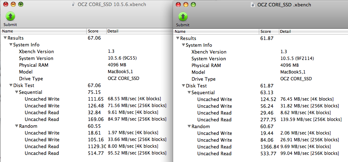Click right window's Uncached Write 124.52 row
348x162 pixels.
pyautogui.click(x=261, y=99)
